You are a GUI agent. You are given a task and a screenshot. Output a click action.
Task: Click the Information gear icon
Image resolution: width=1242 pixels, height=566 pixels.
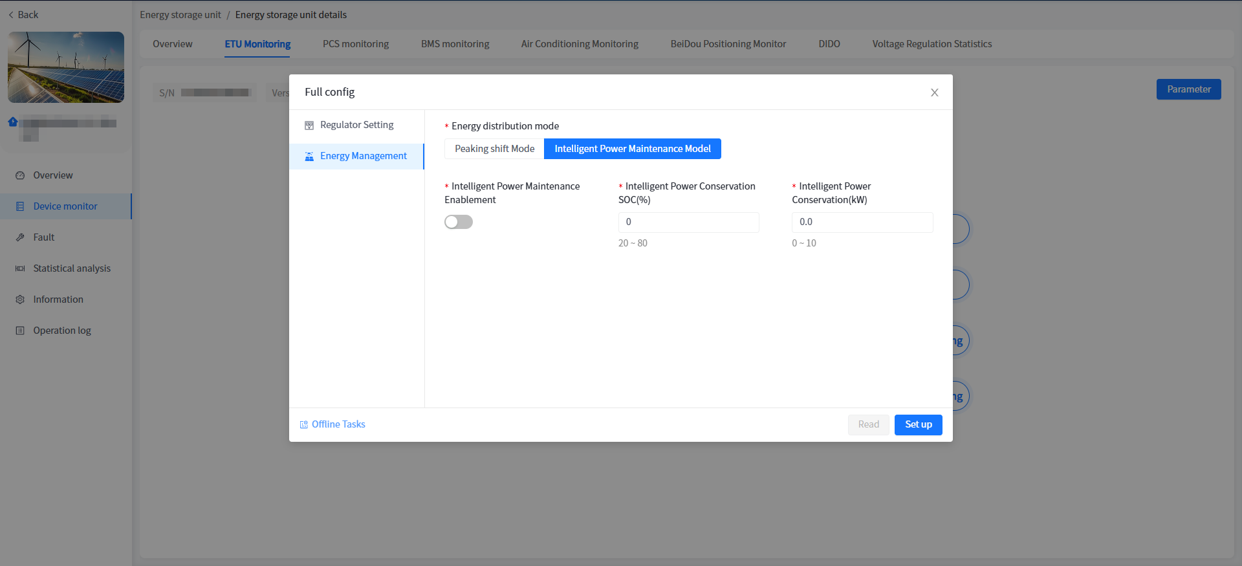(x=20, y=299)
